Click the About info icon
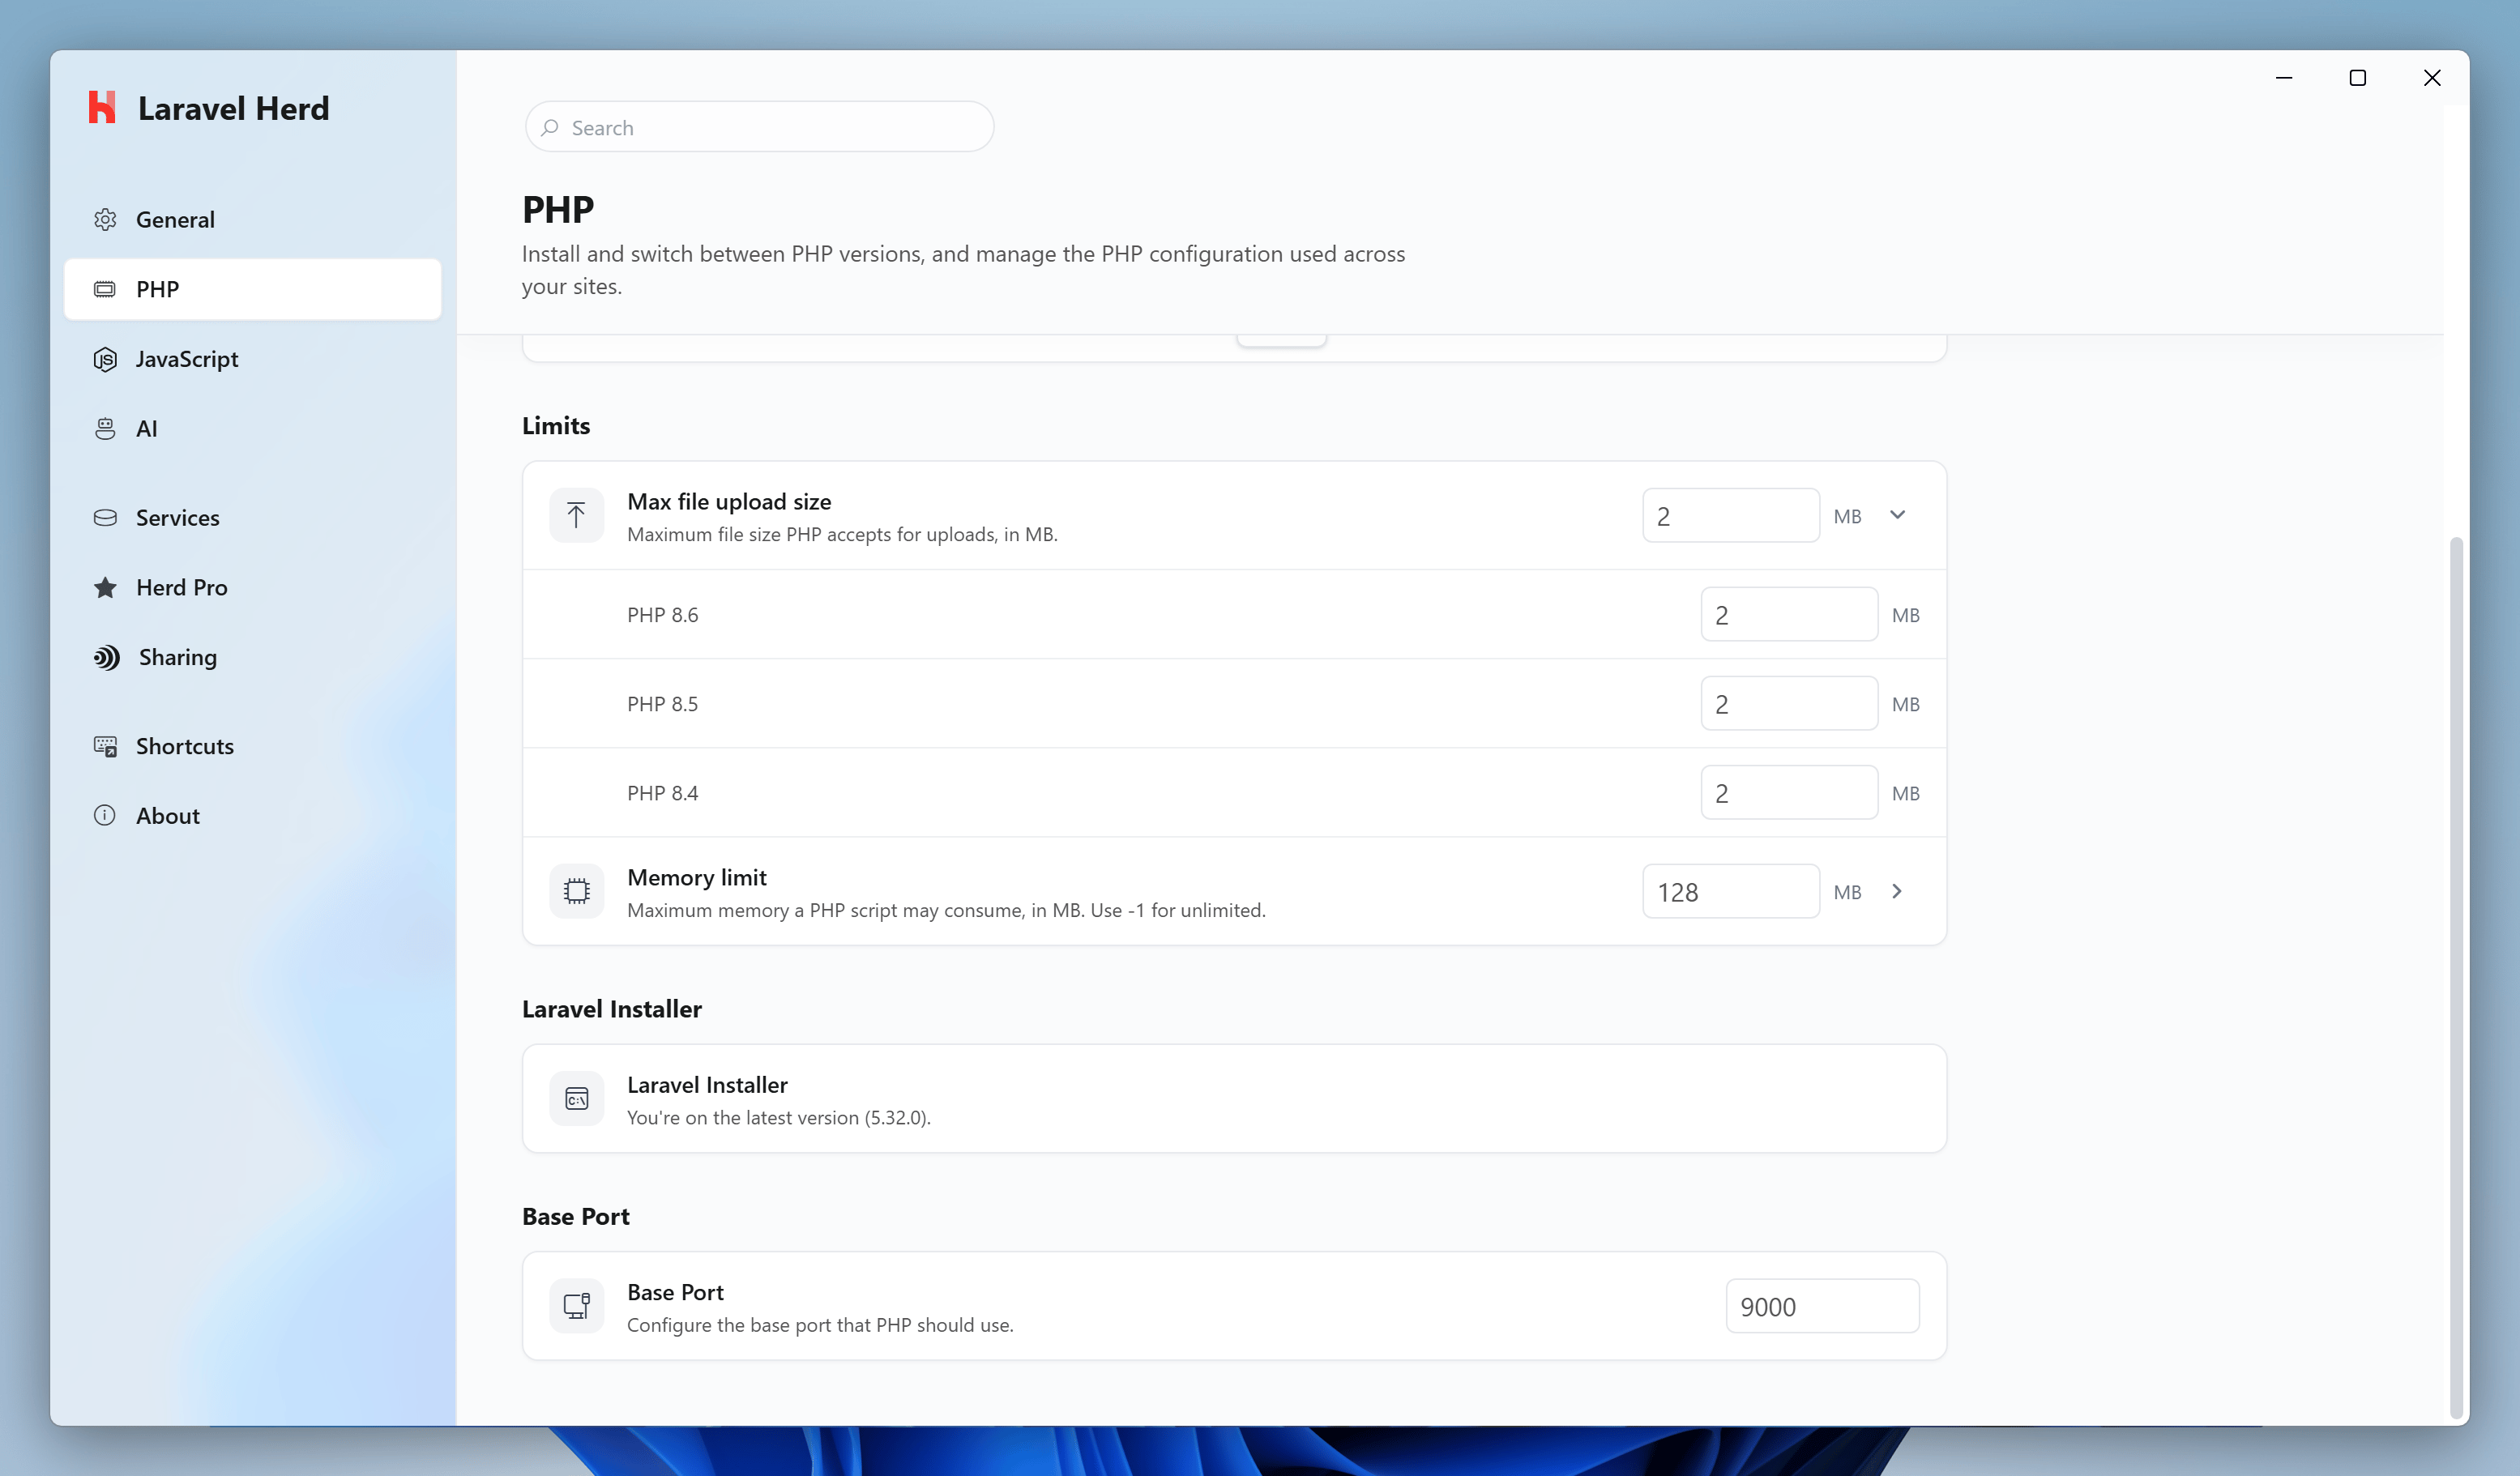Viewport: 2520px width, 1476px height. pos(105,815)
